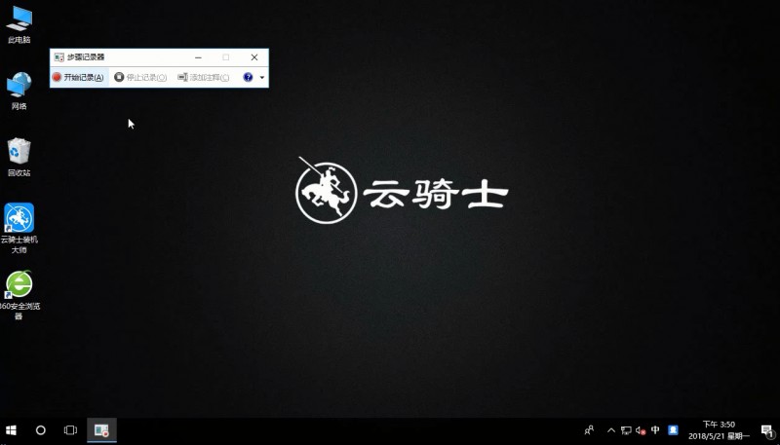Image resolution: width=780 pixels, height=445 pixels.
Task: Open the Action Center notification icon
Action: pos(767,430)
